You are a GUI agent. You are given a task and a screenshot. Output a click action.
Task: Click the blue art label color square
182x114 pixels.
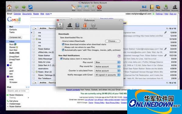click(8, 65)
